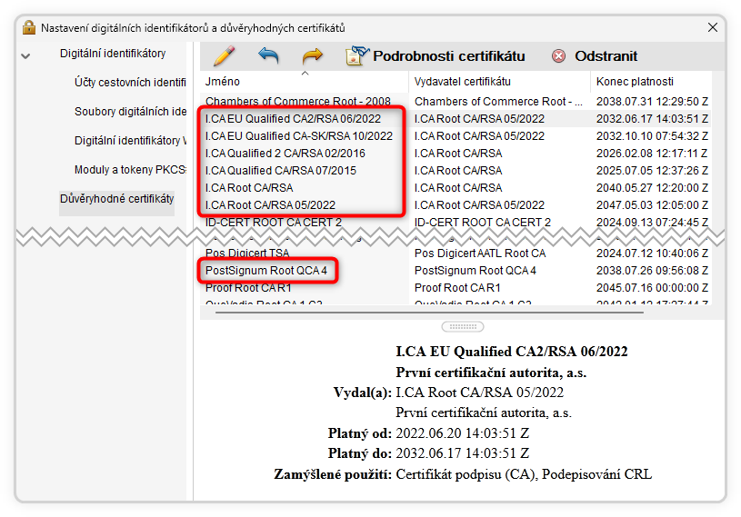Viewport: 741px width, 517px height.
Task: Select Chambers of Commerce Root - 2008 row
Action: (456, 101)
